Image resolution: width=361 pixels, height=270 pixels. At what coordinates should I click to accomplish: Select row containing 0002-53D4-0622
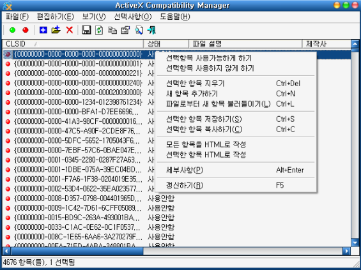79,189
